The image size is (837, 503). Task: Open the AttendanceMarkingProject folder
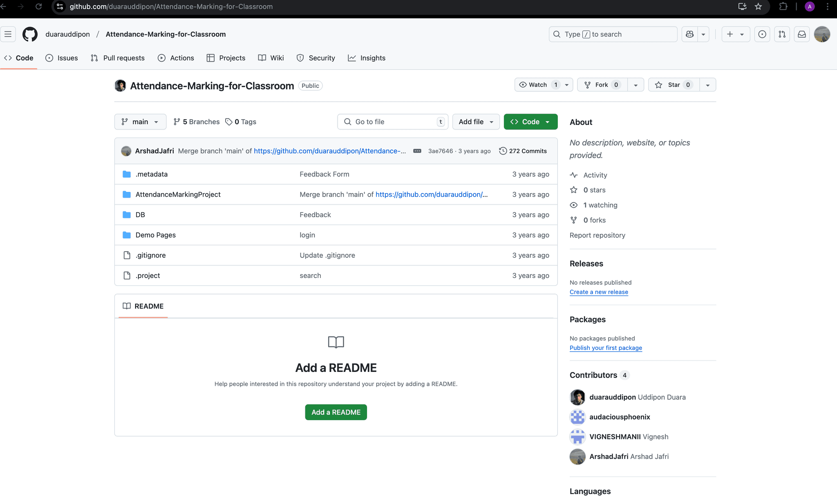[178, 195]
